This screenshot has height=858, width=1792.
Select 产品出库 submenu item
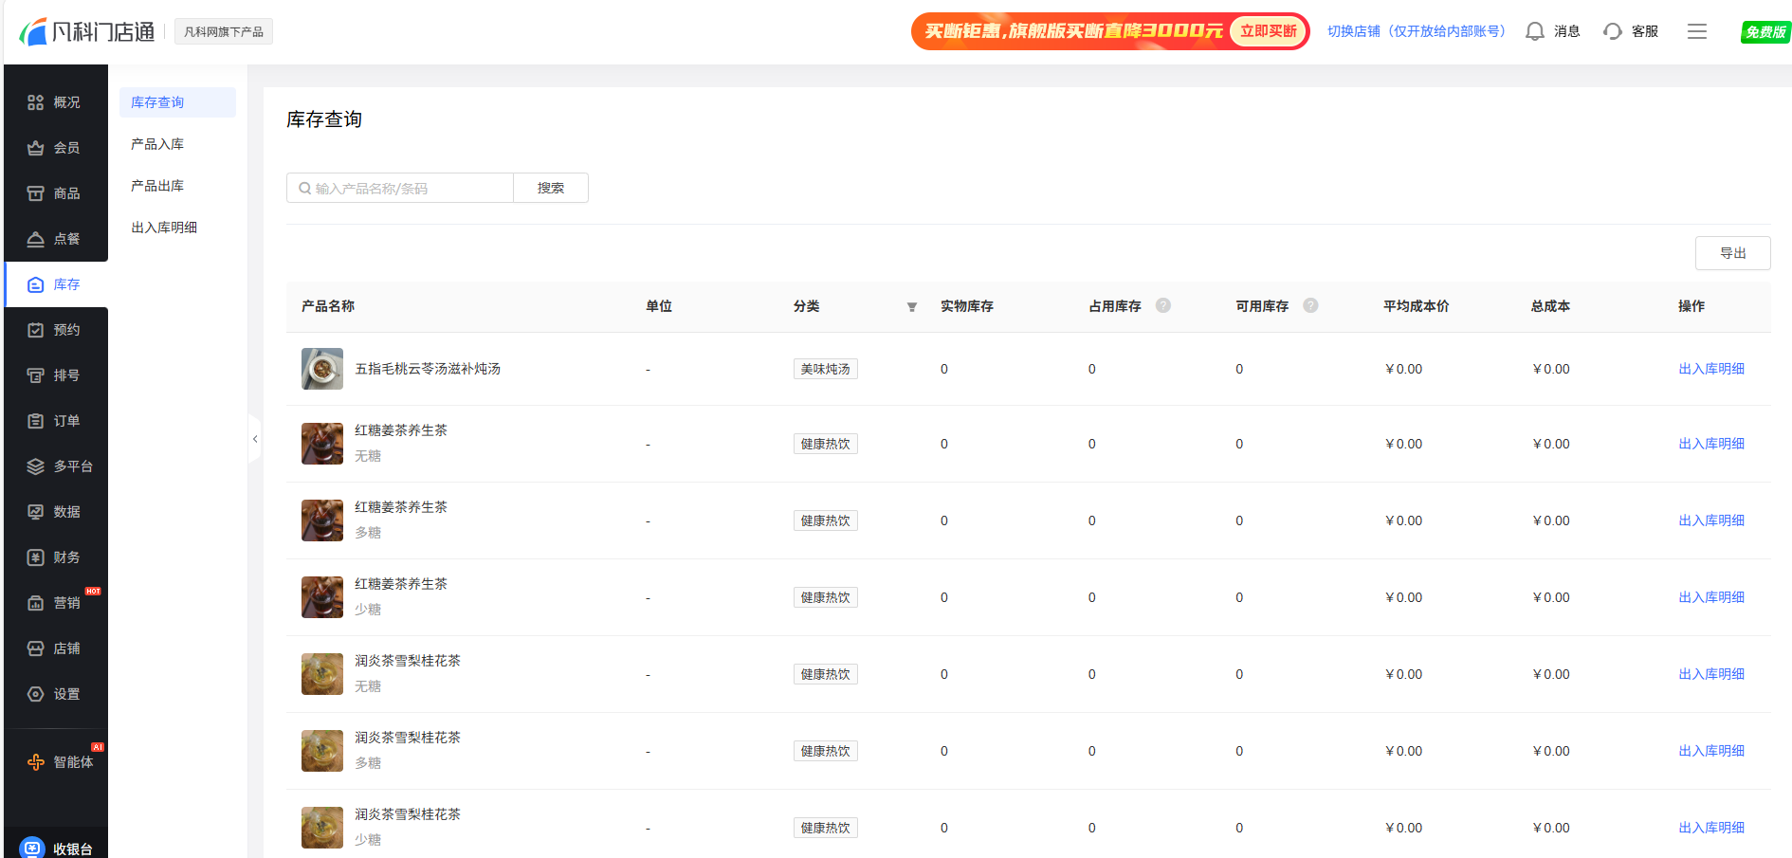click(x=157, y=186)
